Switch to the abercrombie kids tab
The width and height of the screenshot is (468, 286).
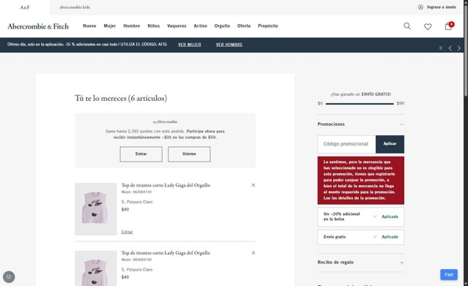pyautogui.click(x=75, y=7)
